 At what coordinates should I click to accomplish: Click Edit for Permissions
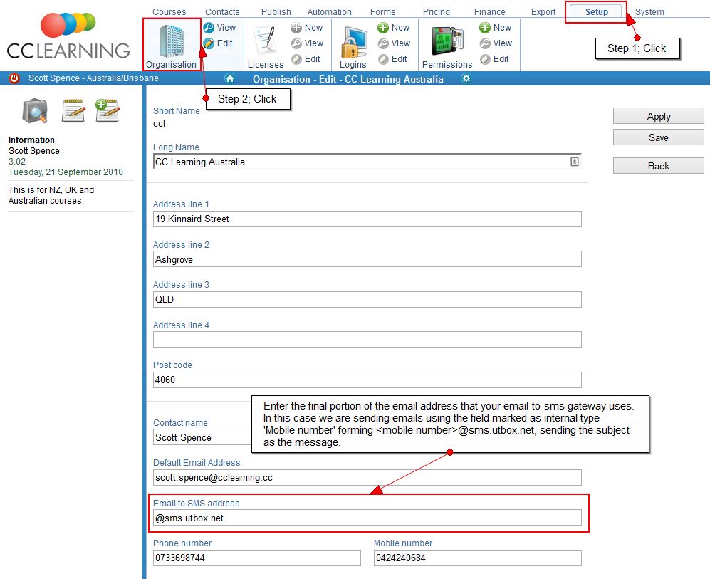tap(494, 59)
